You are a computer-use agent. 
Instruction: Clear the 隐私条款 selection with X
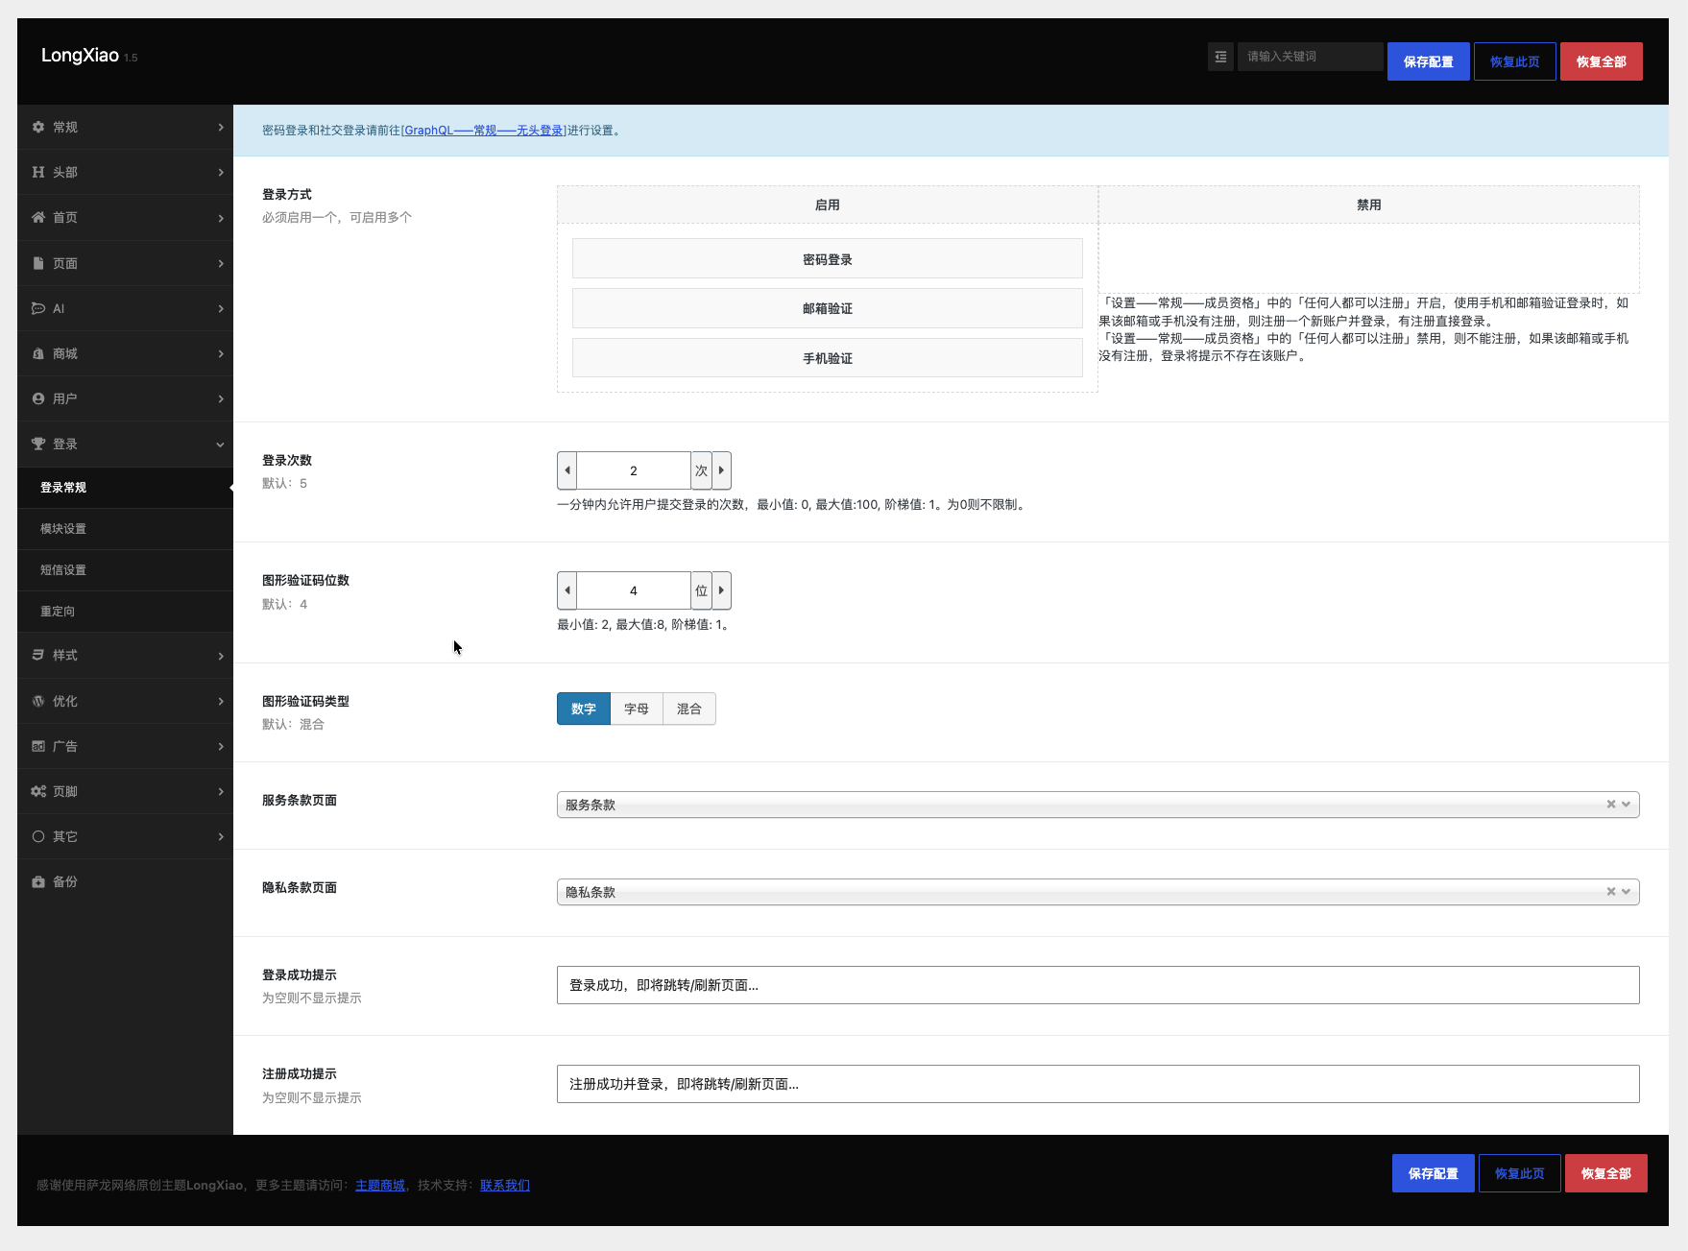(x=1611, y=892)
